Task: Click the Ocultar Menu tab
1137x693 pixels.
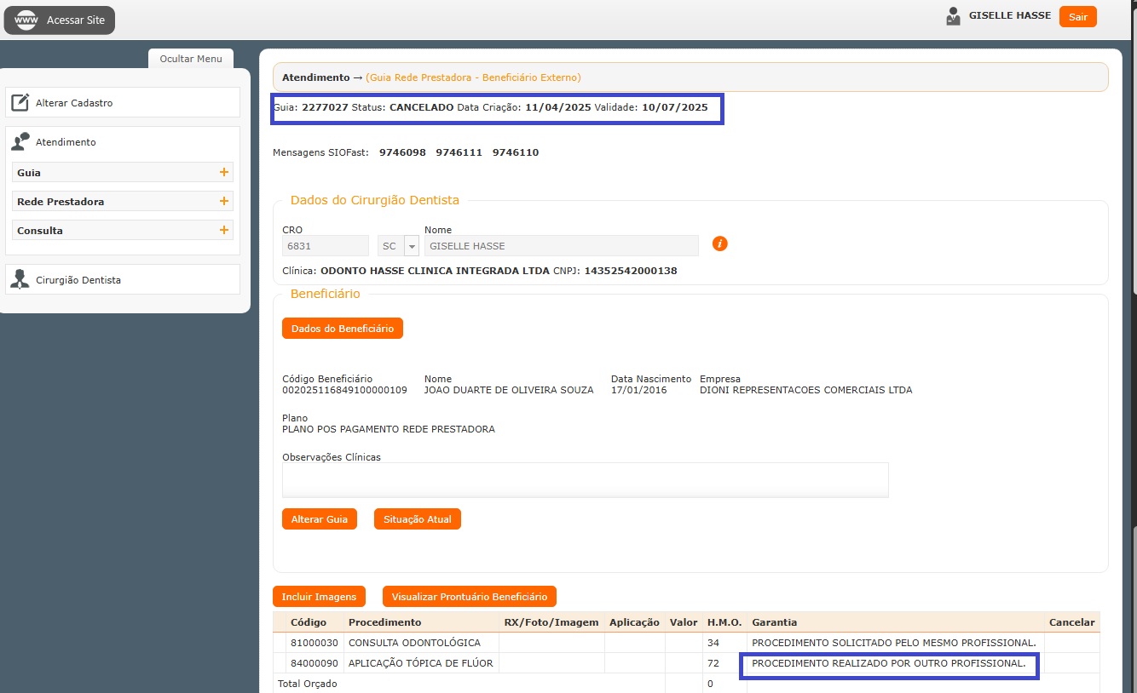Action: tap(191, 59)
